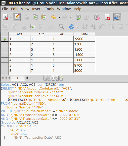Open the Insert menu
Image resolution: width=128 pixels, height=146 pixels.
click(37, 9)
